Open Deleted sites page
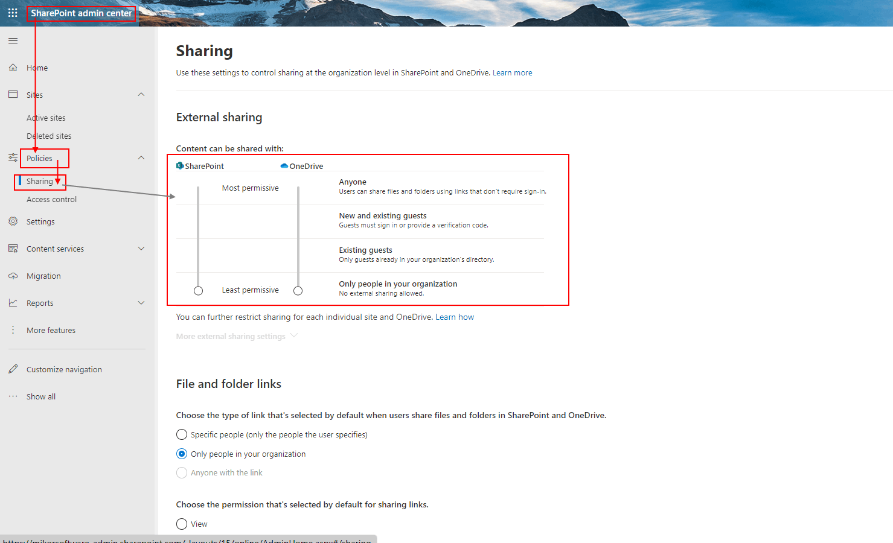This screenshot has width=893, height=543. tap(49, 136)
